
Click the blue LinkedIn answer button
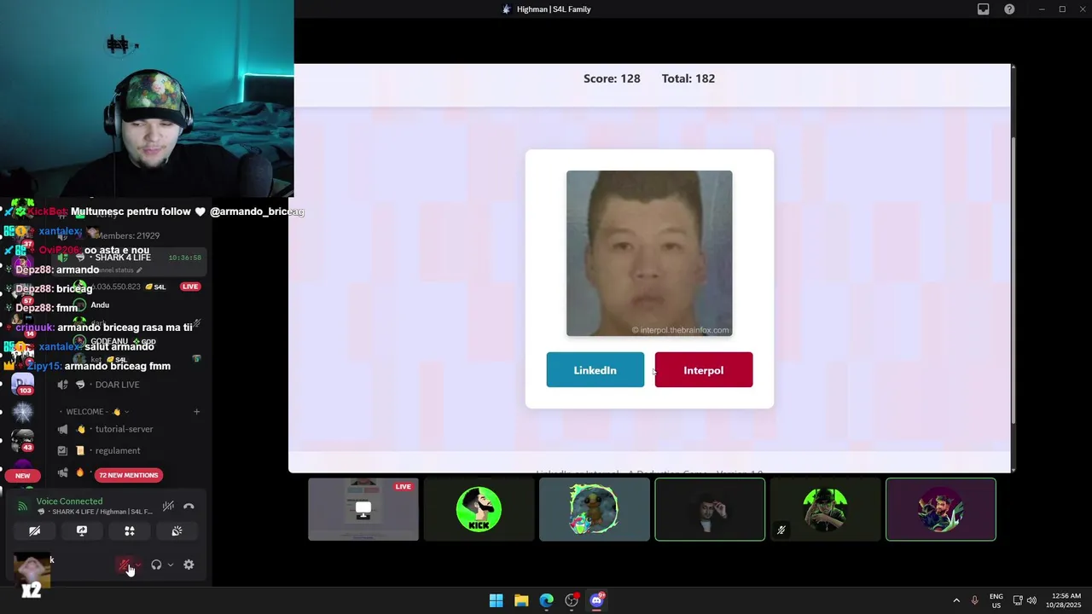coord(595,370)
